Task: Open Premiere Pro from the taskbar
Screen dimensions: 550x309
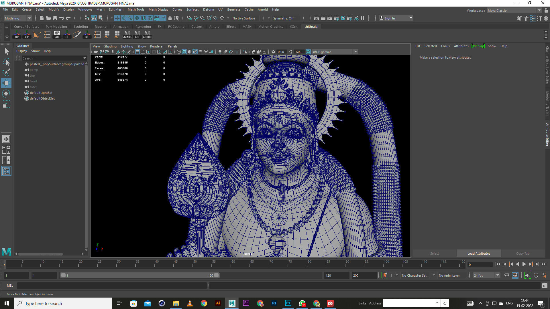Action: (246, 303)
